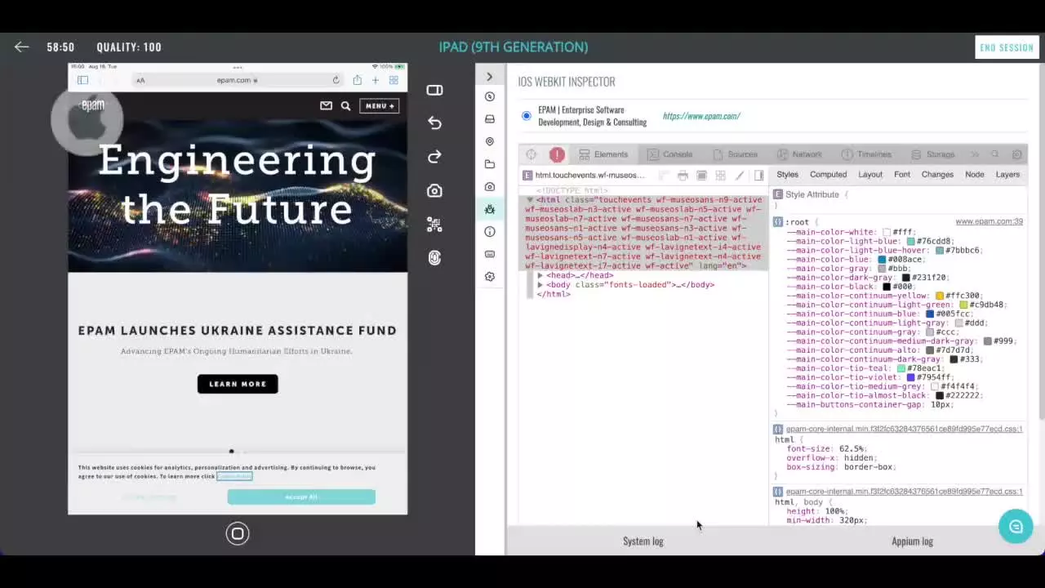Expand the head node

click(x=540, y=276)
